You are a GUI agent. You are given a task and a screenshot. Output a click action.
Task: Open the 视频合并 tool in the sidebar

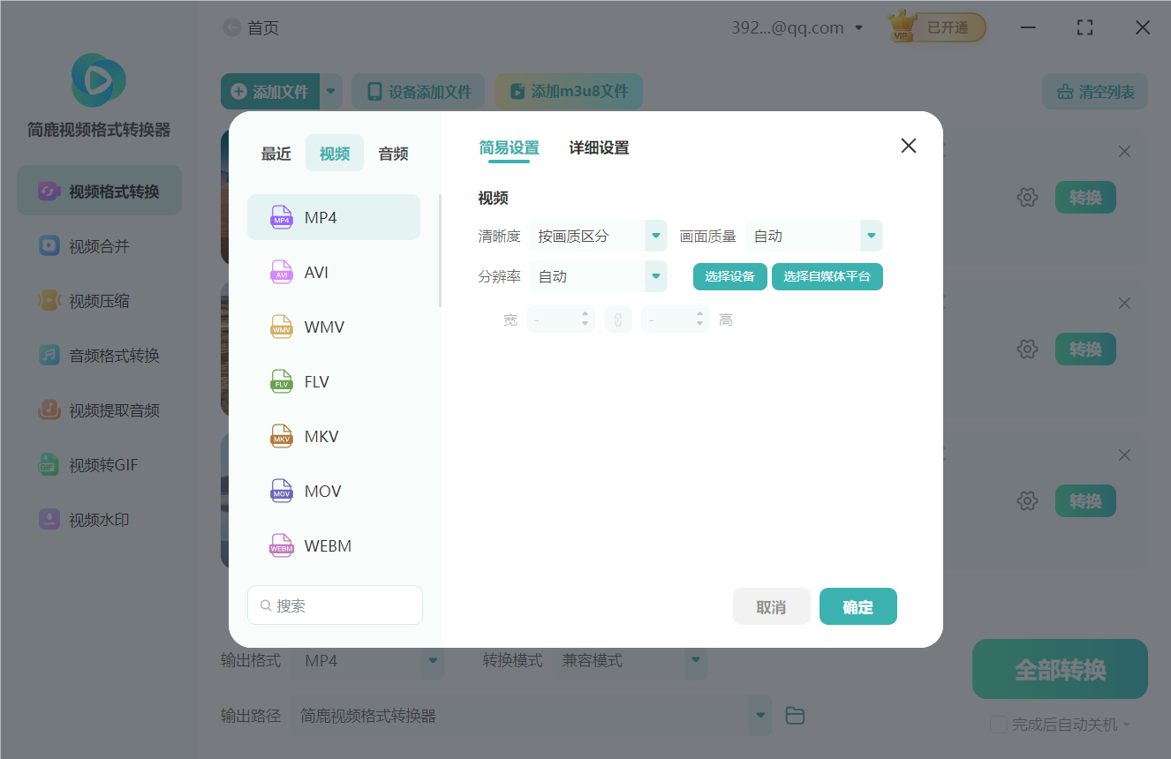pos(98,246)
